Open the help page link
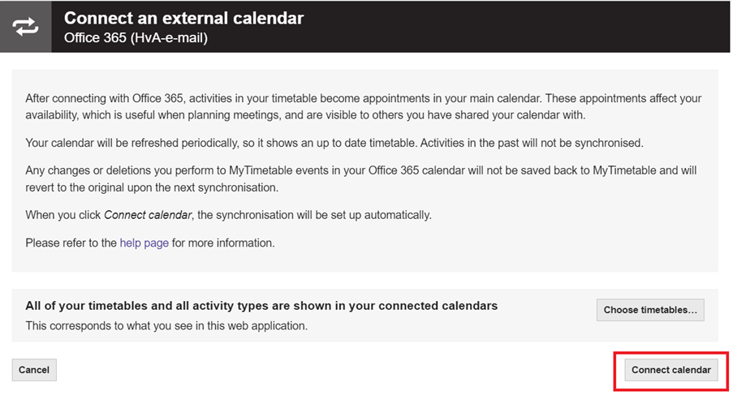The height and width of the screenshot is (404, 733). coord(144,243)
